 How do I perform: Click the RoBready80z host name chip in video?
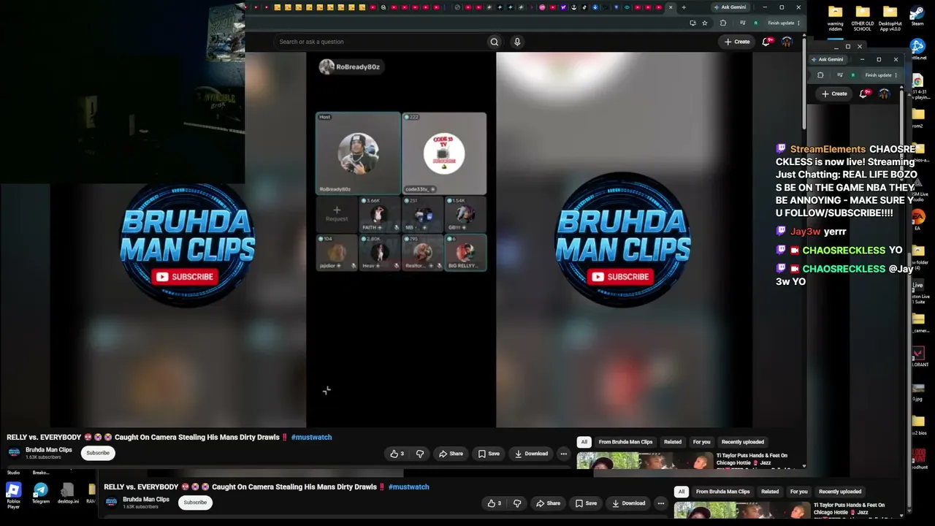350,67
